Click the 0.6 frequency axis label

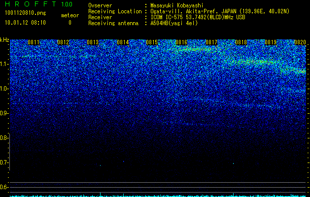click(x=3, y=187)
